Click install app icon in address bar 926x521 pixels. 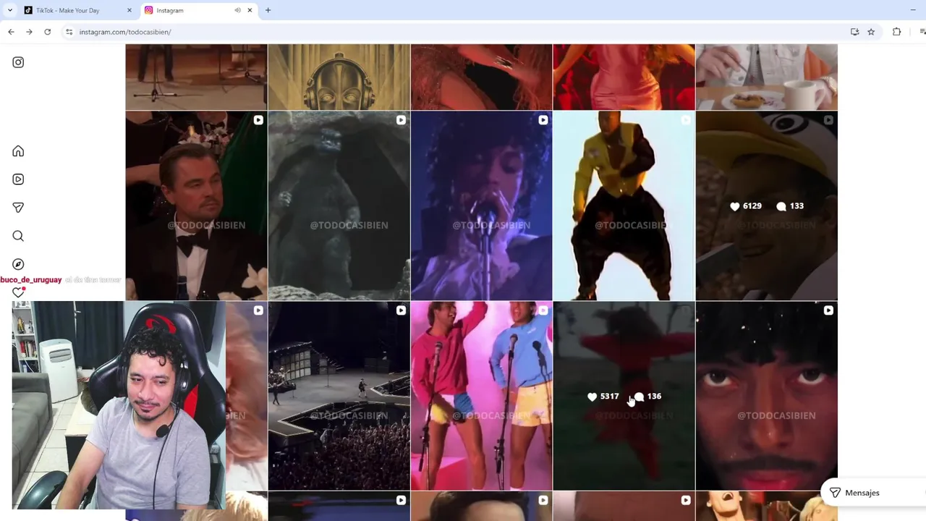(x=854, y=32)
